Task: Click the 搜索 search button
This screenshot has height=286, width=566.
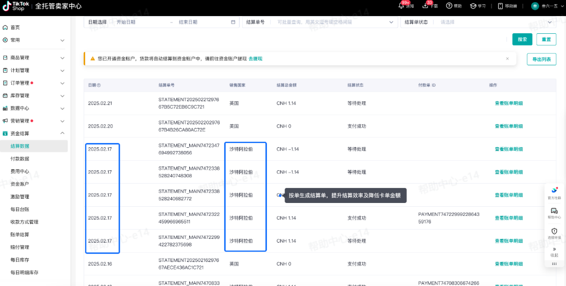Action: tap(523, 39)
